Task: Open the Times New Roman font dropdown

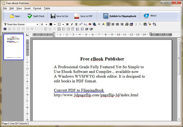Action: pos(37,24)
